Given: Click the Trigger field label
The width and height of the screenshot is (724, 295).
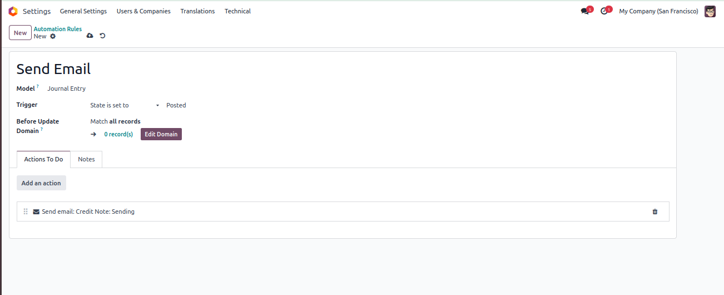Looking at the screenshot, I should point(27,105).
